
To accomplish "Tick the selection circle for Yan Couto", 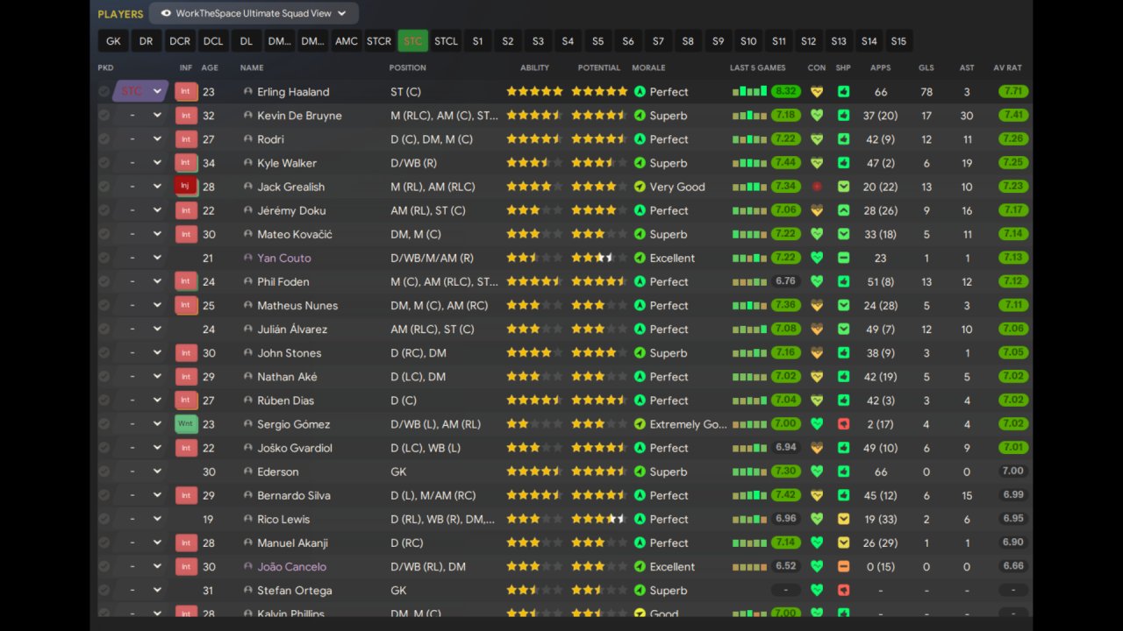I will [104, 258].
